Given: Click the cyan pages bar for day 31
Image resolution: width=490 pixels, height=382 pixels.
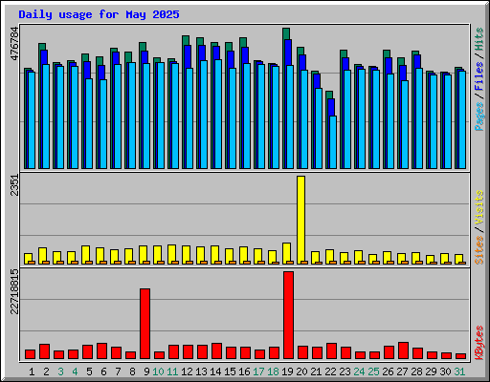Looking at the screenshot, I should point(462,119).
